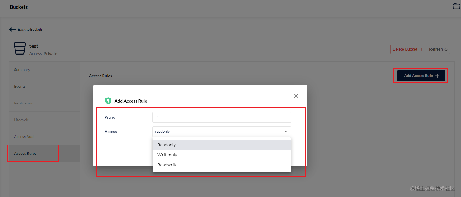The width and height of the screenshot is (461, 197).
Task: Click the green shield icon in the dialog
Action: (x=108, y=101)
